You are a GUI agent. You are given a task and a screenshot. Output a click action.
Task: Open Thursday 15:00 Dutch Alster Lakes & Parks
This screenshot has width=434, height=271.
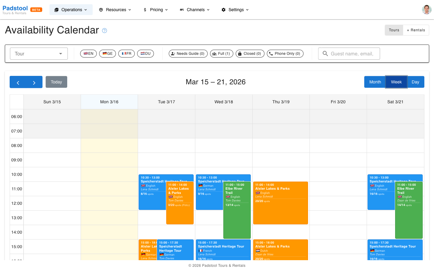tap(281, 250)
